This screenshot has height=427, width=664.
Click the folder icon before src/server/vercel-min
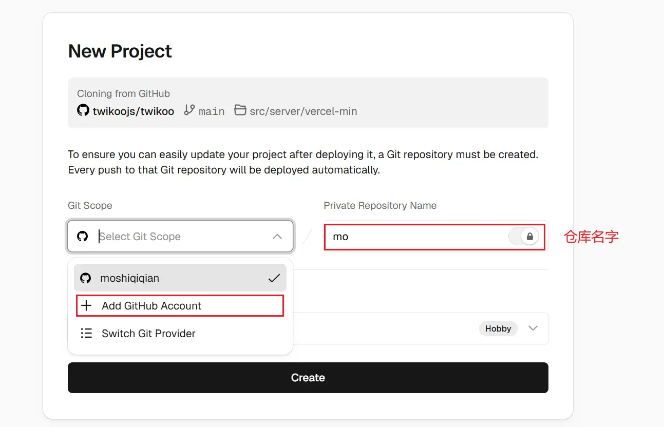[x=240, y=110]
